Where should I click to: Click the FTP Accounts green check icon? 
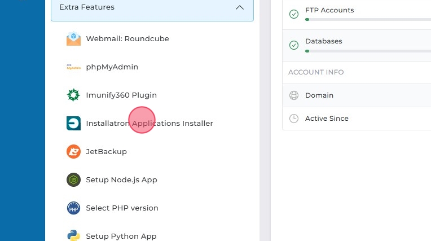294,14
